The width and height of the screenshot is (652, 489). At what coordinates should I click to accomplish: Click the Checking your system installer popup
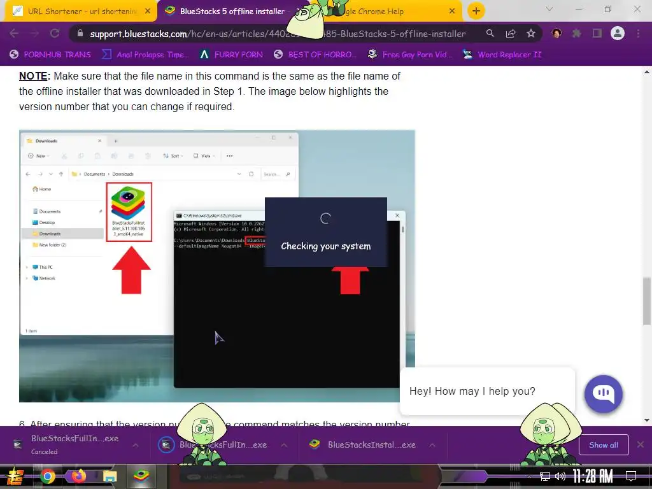click(x=325, y=232)
